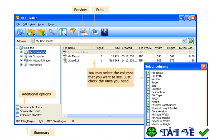Viewport: 211px width, 139px height.
Task: Check the File Path column checkbox
Action: (x=148, y=76)
